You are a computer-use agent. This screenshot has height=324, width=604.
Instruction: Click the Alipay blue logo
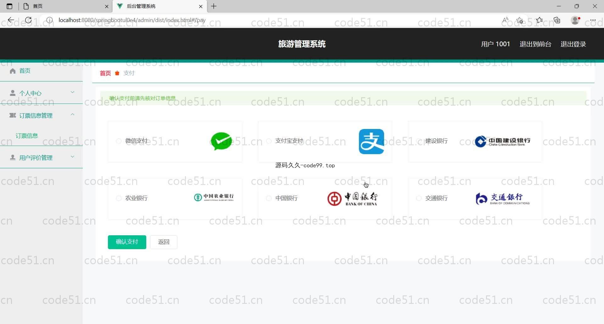click(372, 142)
